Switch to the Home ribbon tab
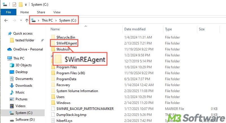This screenshot has width=226, height=123. point(25,12)
